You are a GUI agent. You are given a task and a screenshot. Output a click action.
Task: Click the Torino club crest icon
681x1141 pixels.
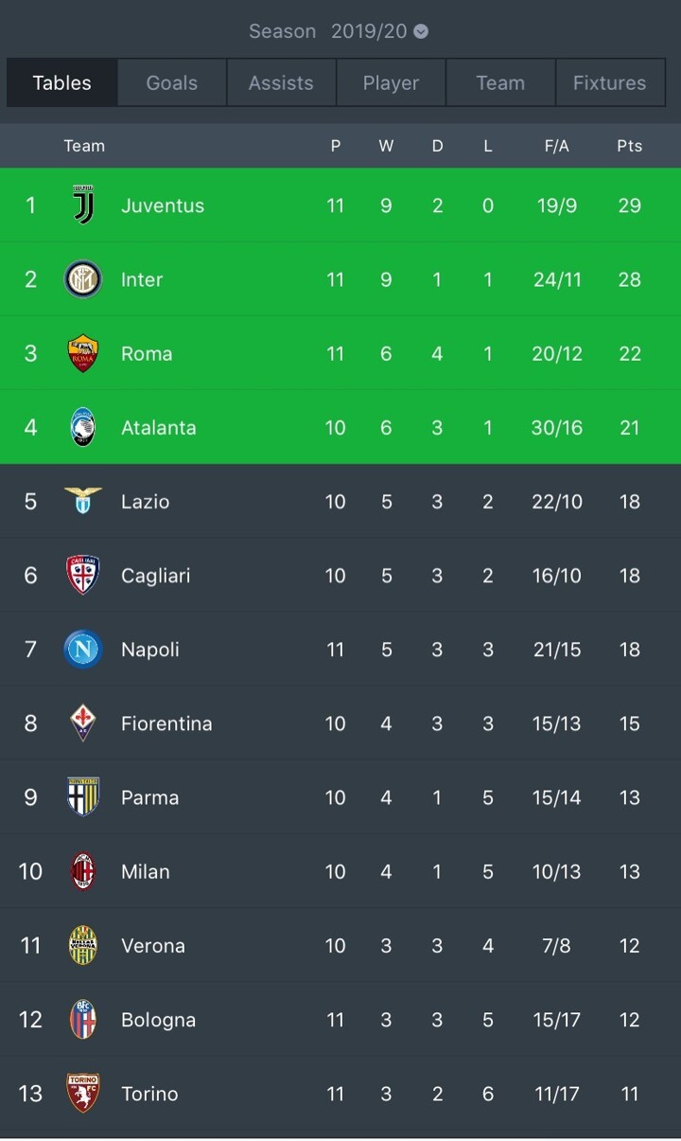[83, 1093]
